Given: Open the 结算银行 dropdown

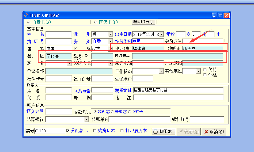Looking at the screenshot, I should (x=87, y=119).
